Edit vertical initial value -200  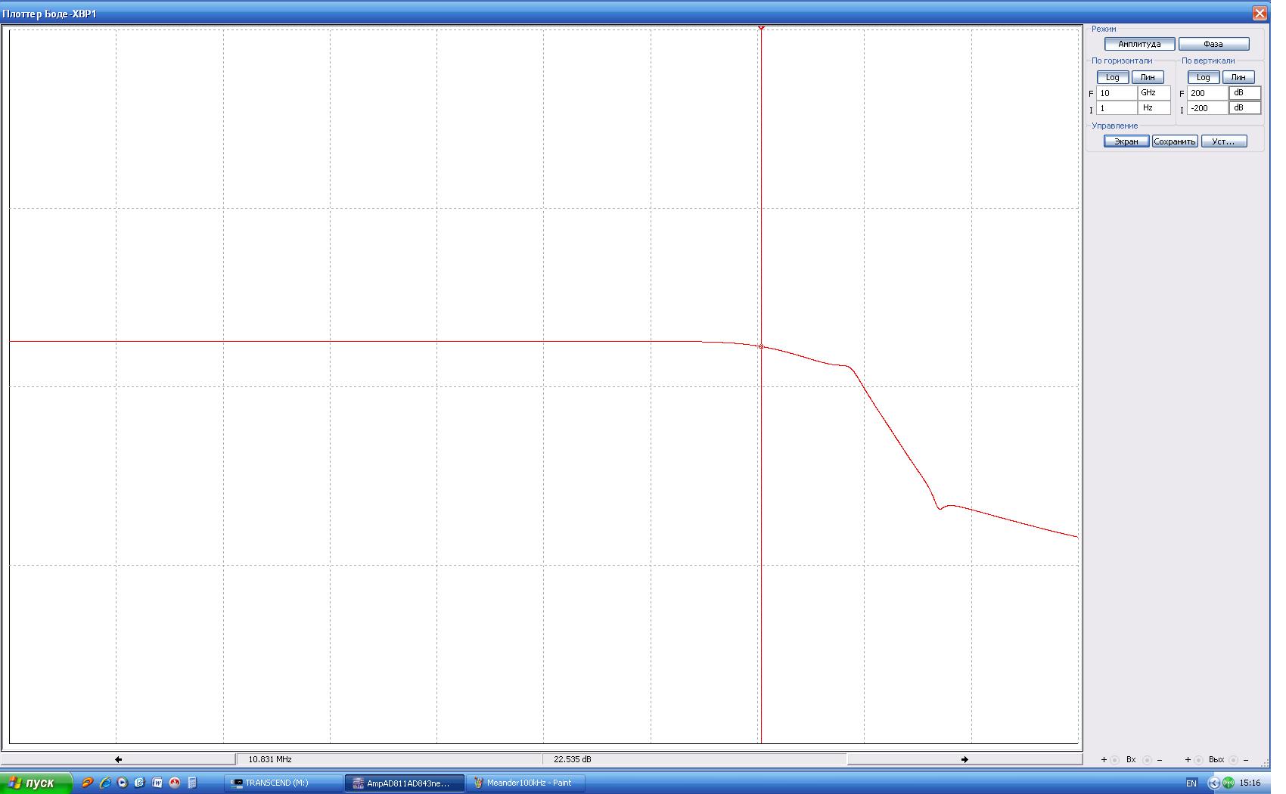click(1207, 108)
